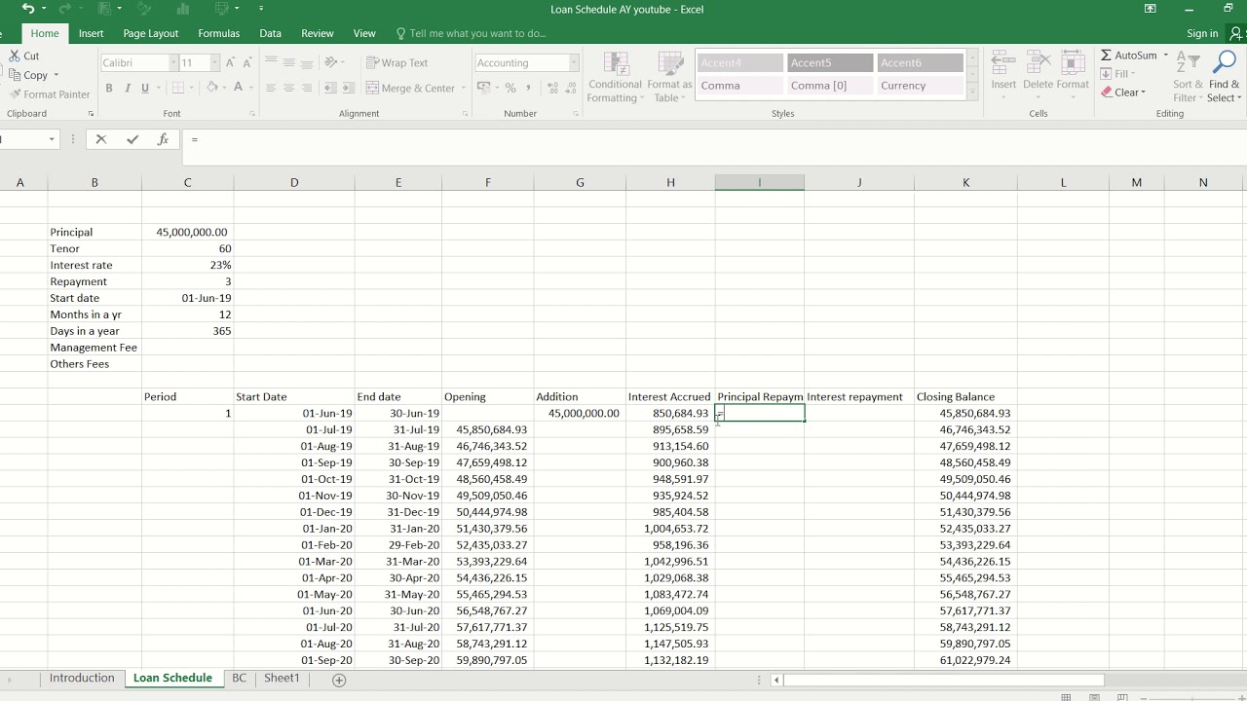Screen dimensions: 1247x701
Task: Click the Decrease Font Size icon
Action: 247,62
